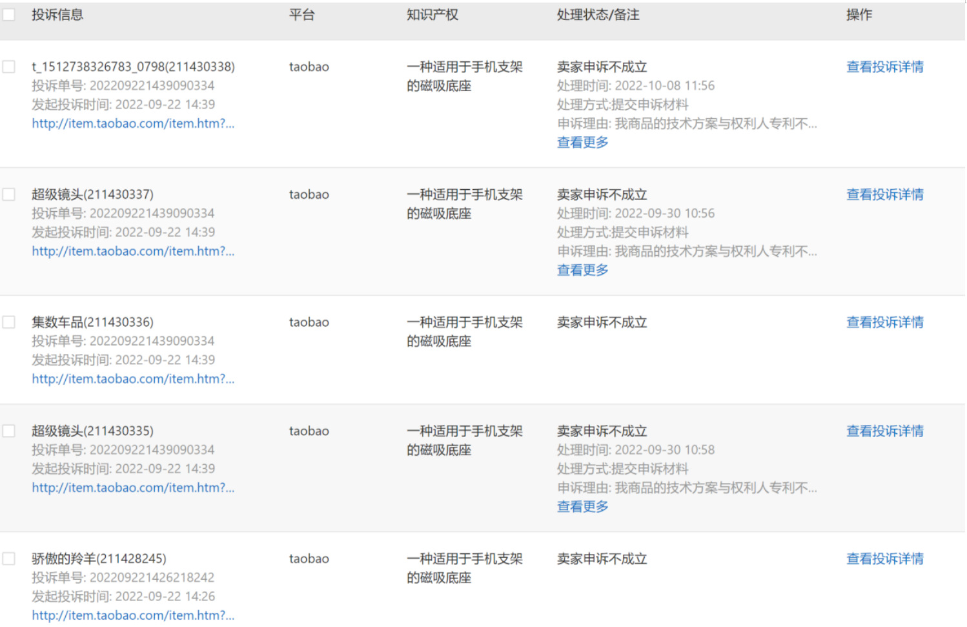View complaint details for 超级镜头(211430335)
967x627 pixels.
[x=884, y=431]
